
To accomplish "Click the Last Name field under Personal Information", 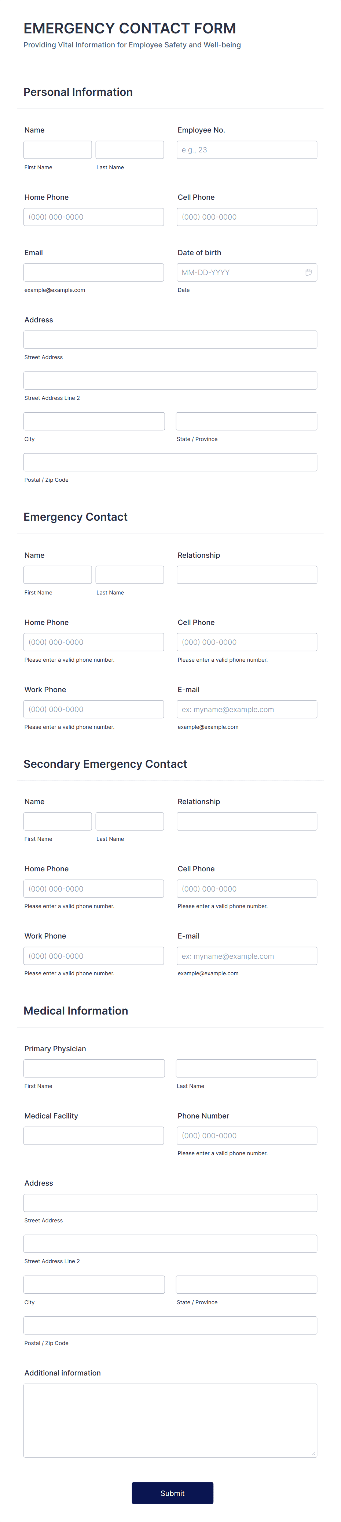I will pos(129,149).
